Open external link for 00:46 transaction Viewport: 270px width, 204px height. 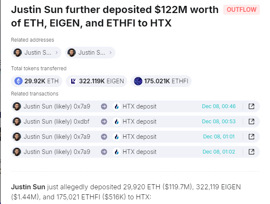(x=251, y=106)
